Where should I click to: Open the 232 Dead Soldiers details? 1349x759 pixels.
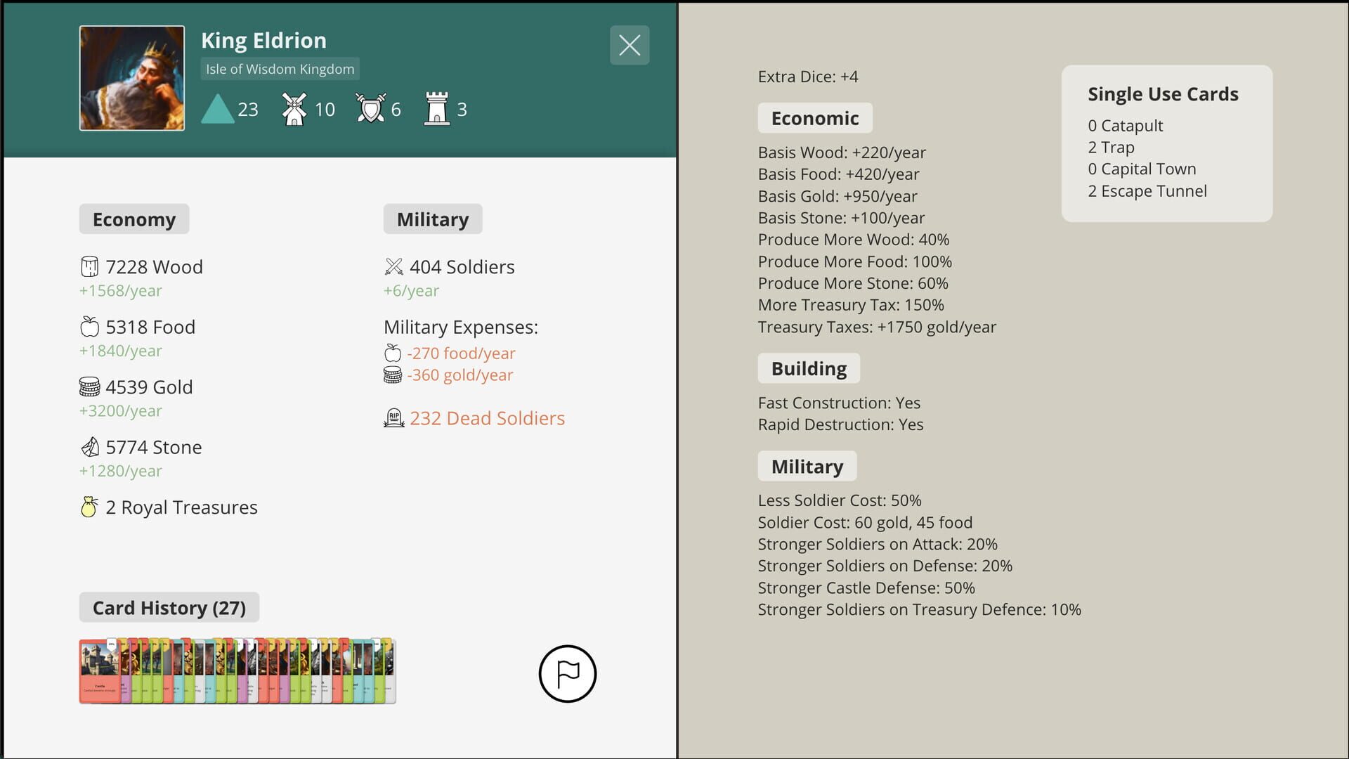click(x=488, y=417)
